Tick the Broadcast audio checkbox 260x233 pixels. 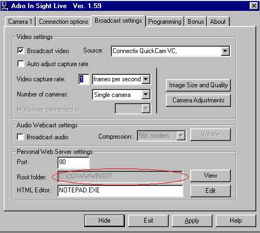pos(21,137)
